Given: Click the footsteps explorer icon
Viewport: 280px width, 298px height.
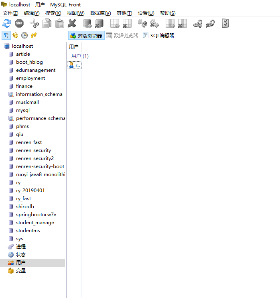Looking at the screenshot, I should 34,35.
